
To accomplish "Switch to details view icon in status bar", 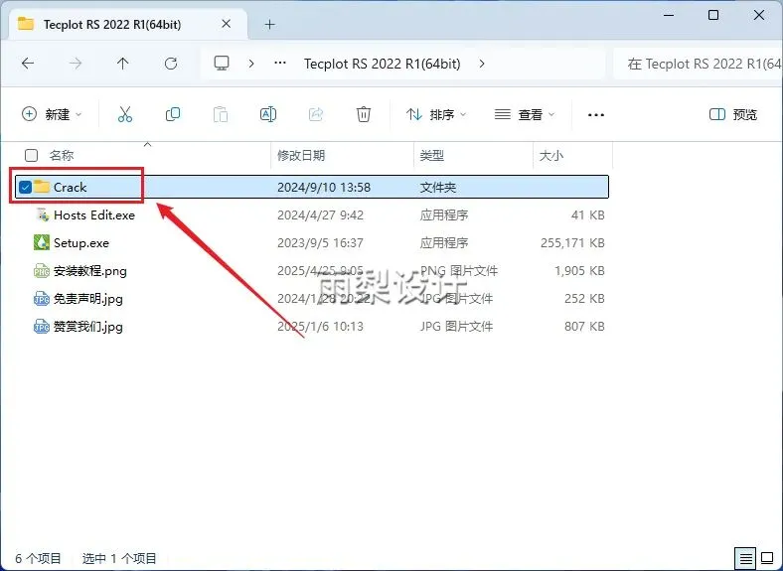I will 745,558.
